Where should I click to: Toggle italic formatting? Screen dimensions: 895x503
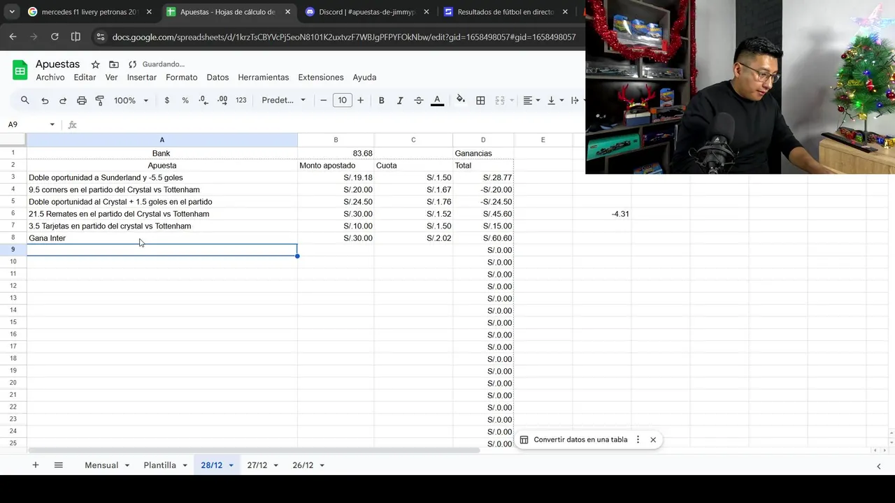pyautogui.click(x=400, y=101)
